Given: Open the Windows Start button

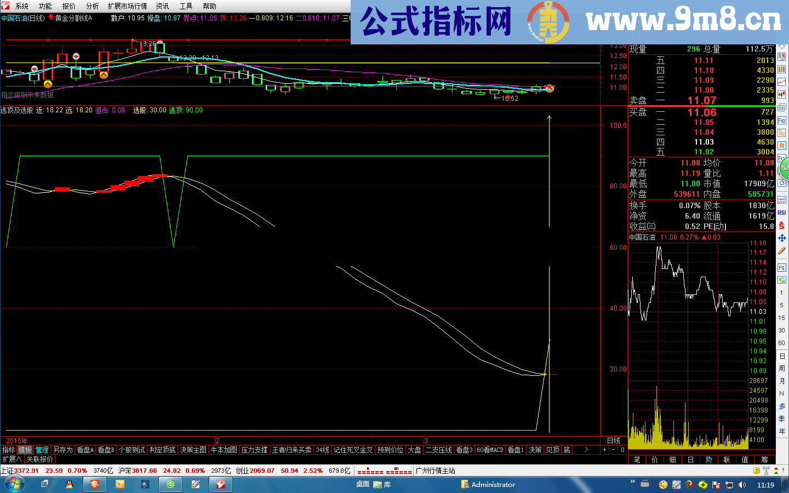Looking at the screenshot, I should [14, 484].
